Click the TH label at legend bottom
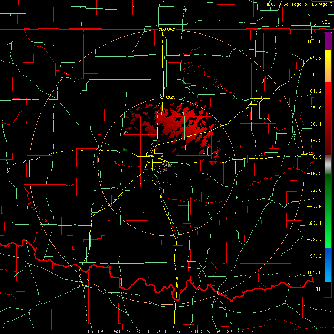The height and width of the screenshot is (334, 334). 319,289
